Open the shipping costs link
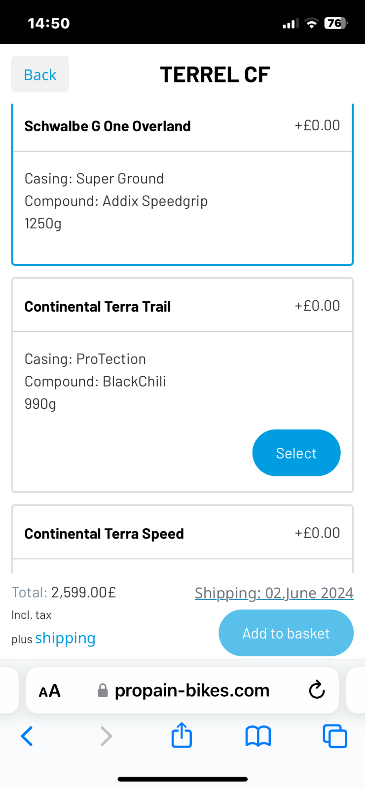The height and width of the screenshot is (789, 365). click(65, 638)
